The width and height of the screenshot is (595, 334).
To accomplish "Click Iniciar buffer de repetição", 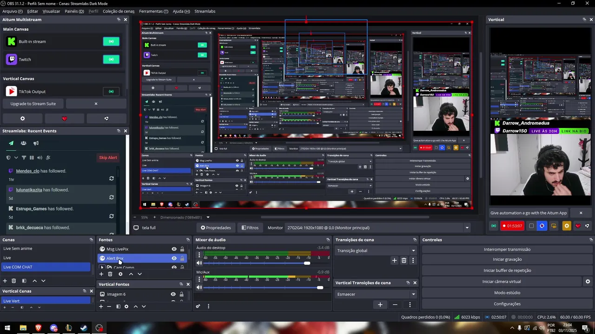I will click(x=507, y=270).
